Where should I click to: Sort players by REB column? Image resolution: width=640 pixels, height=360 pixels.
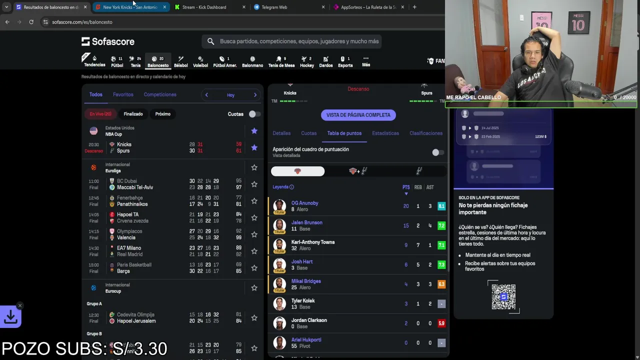(418, 187)
